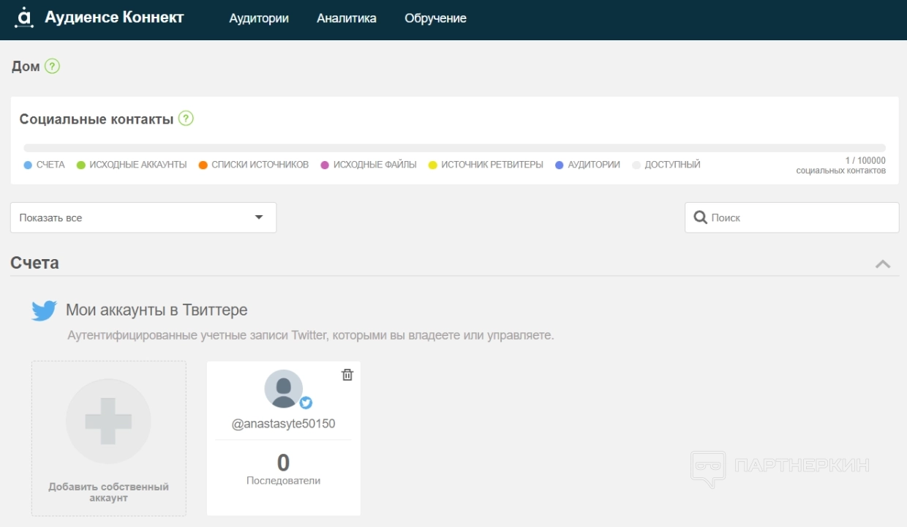Click the Мои аккаунты в Твиттере heading
Viewport: 907px width, 527px height.
pyautogui.click(x=157, y=310)
